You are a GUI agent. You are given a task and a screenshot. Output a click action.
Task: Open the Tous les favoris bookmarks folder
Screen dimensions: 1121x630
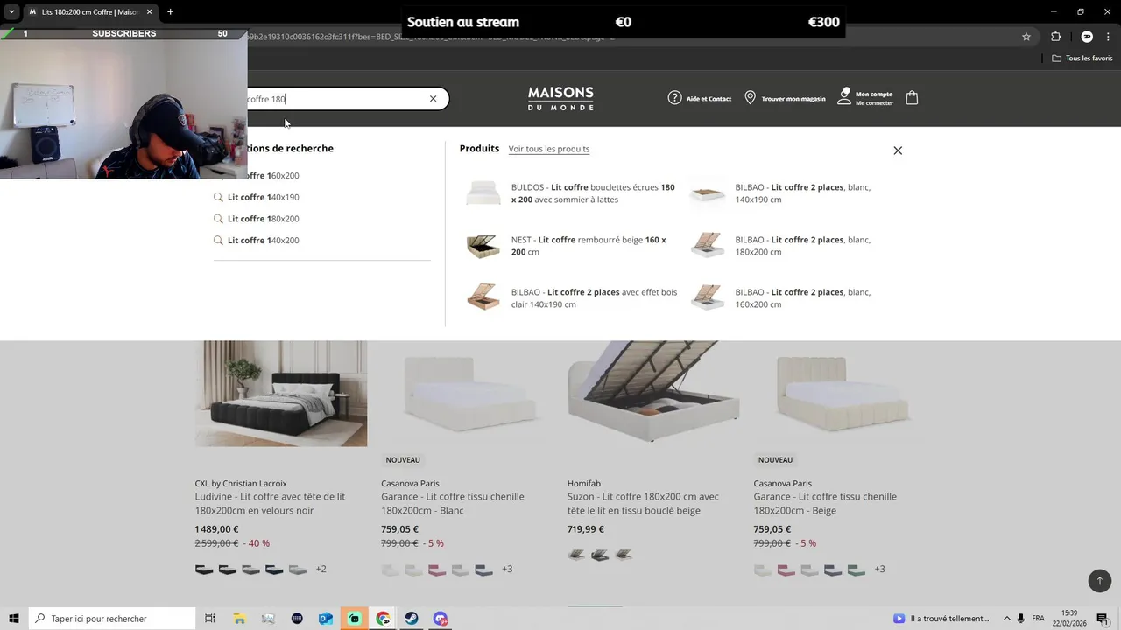(x=1082, y=59)
